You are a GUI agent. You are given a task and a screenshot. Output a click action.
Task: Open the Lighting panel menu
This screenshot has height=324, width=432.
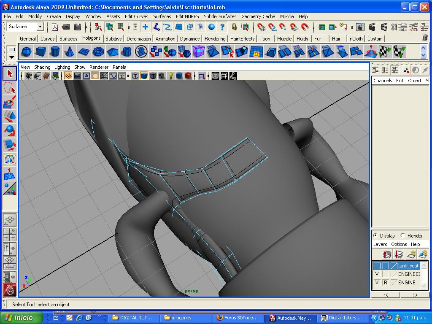[x=62, y=67]
